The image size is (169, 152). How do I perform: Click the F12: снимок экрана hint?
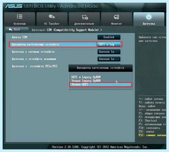(x=152, y=135)
